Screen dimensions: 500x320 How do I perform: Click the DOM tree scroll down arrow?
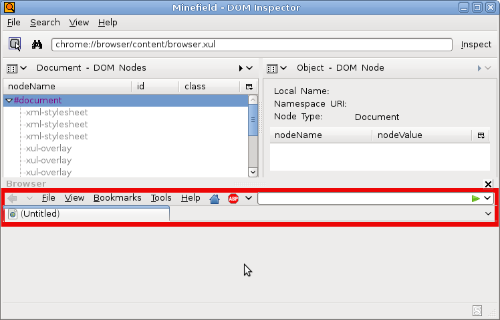coord(253,172)
